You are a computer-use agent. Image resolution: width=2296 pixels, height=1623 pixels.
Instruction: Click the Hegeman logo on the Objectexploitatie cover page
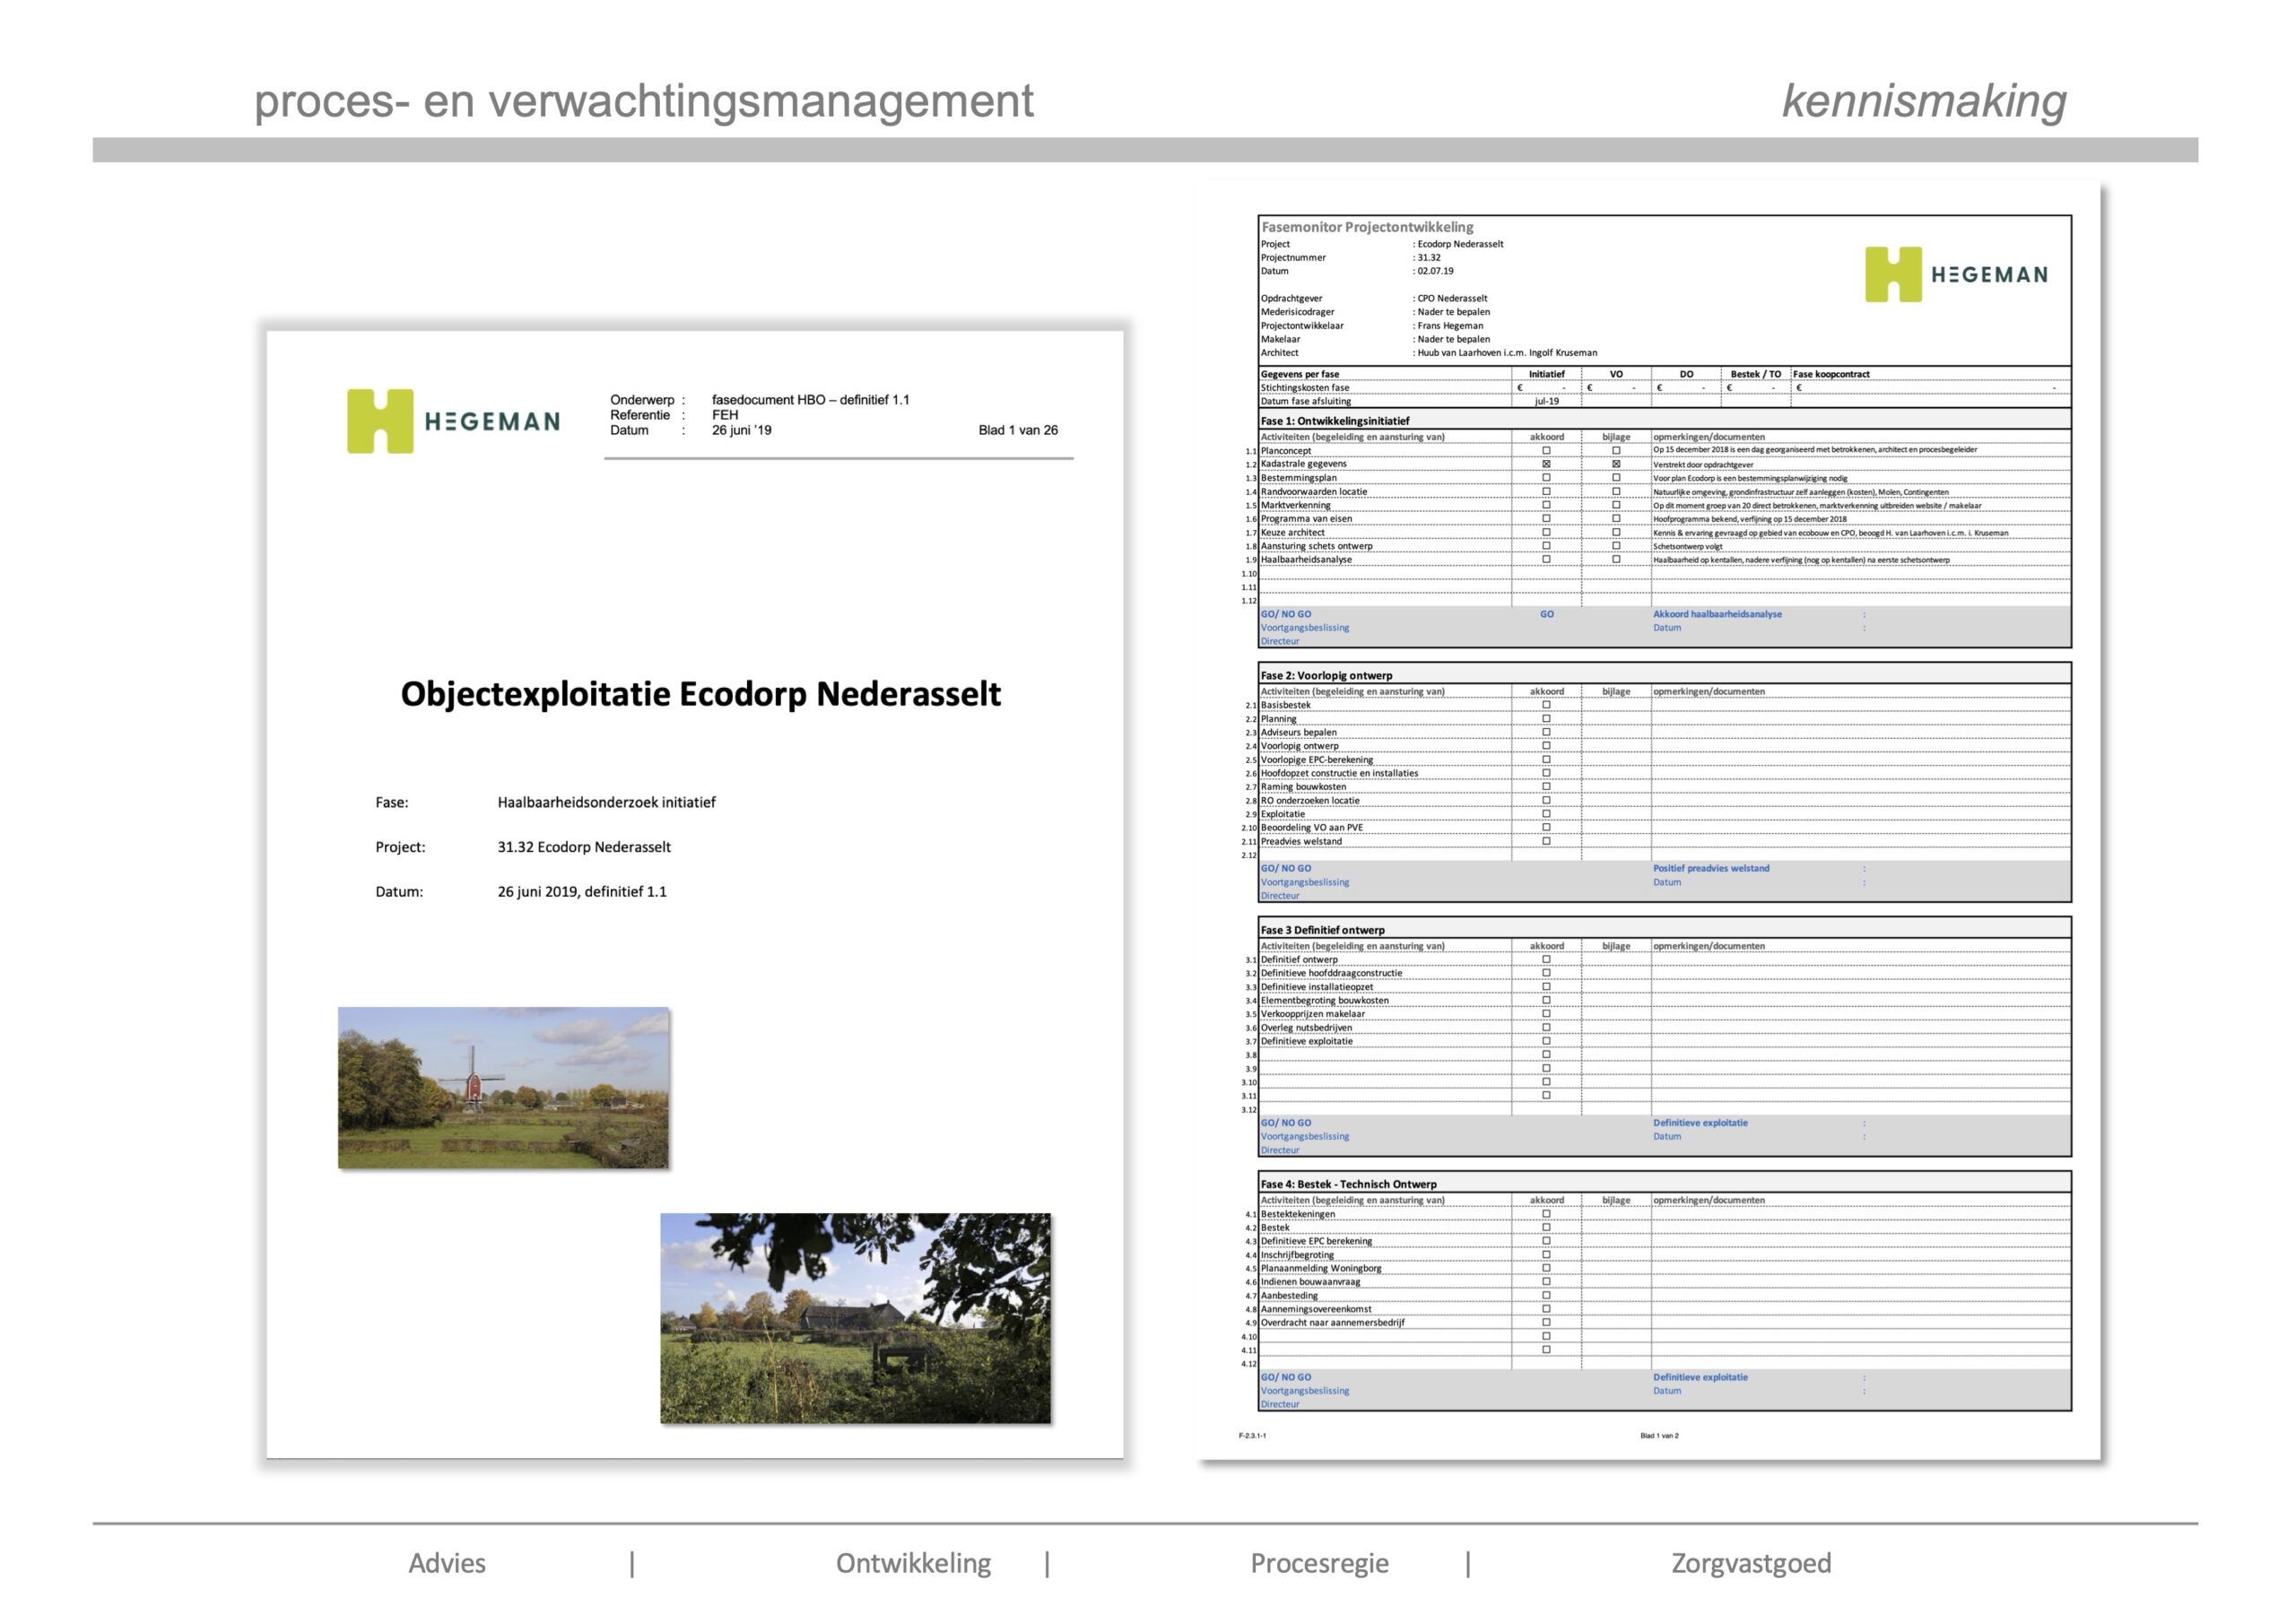(453, 421)
